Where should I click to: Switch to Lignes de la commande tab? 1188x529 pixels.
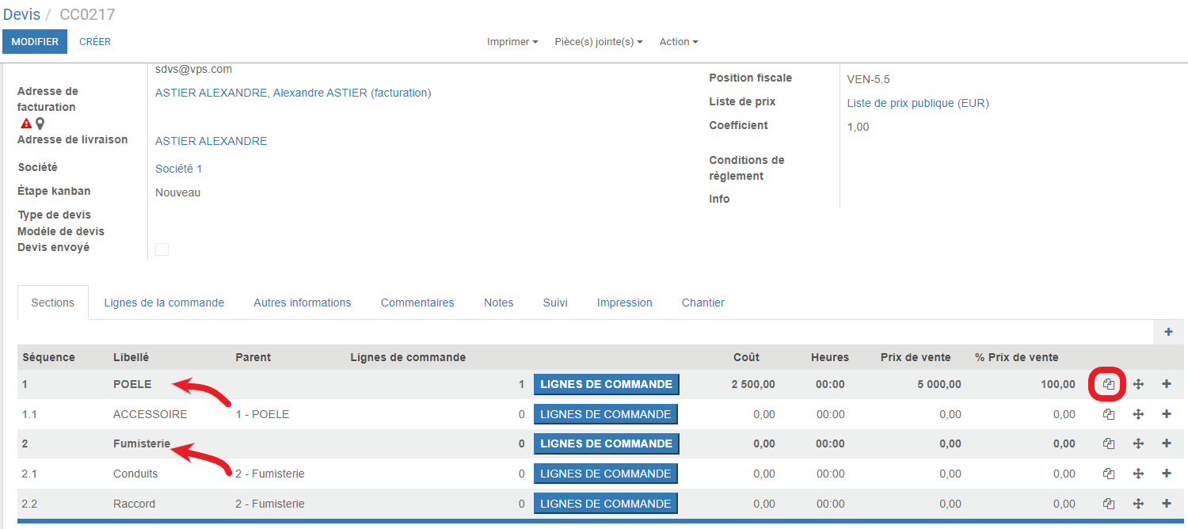point(164,303)
